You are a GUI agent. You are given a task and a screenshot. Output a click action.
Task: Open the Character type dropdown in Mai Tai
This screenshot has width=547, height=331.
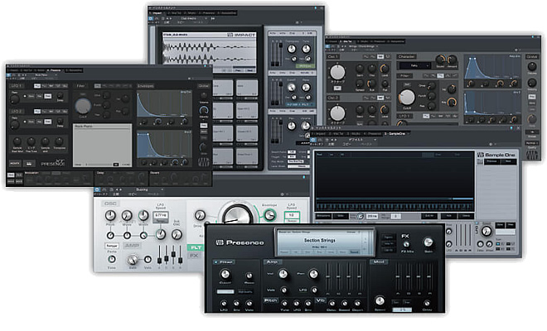(x=414, y=65)
